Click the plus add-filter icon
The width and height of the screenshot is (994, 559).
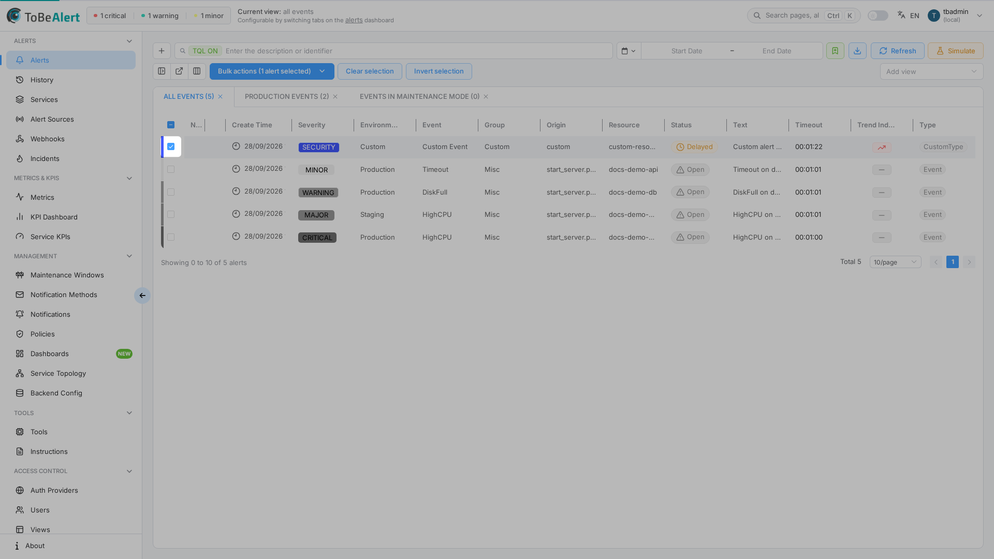click(162, 51)
